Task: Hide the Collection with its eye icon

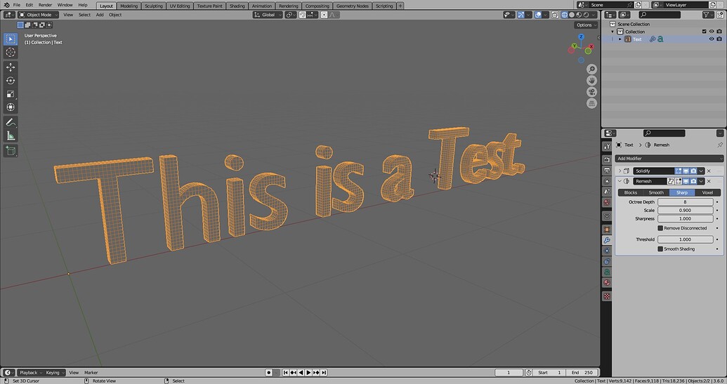Action: (x=712, y=32)
